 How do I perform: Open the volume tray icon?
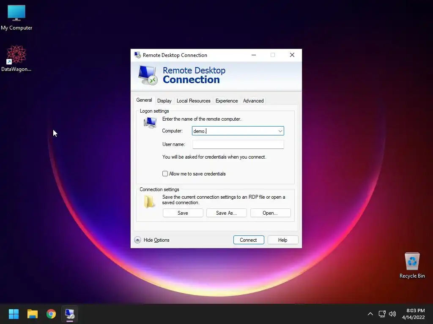pyautogui.click(x=392, y=314)
